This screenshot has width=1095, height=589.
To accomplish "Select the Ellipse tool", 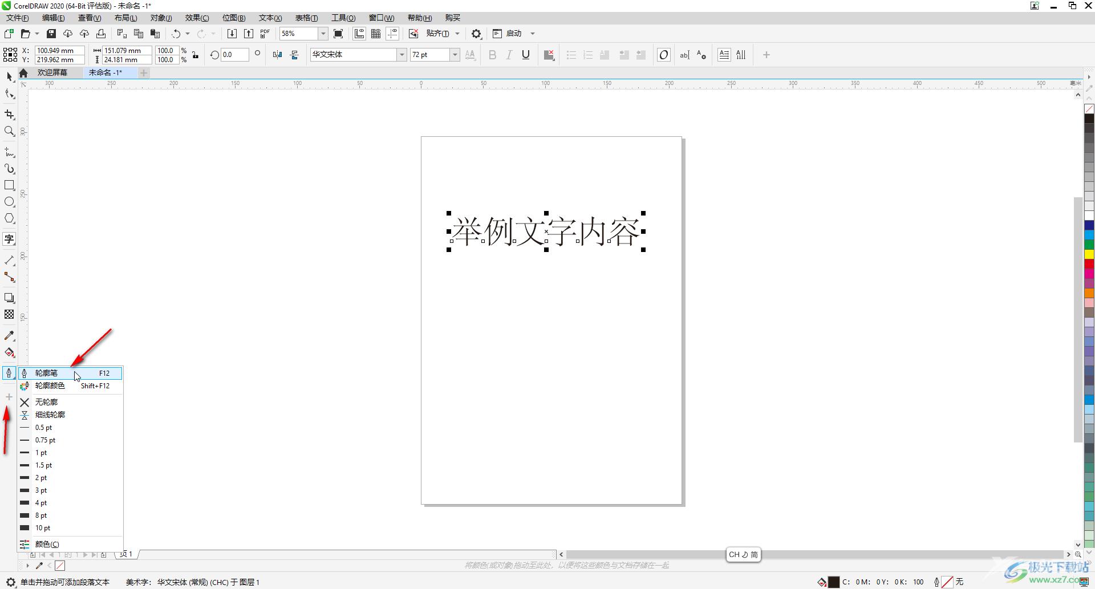I will [x=9, y=202].
